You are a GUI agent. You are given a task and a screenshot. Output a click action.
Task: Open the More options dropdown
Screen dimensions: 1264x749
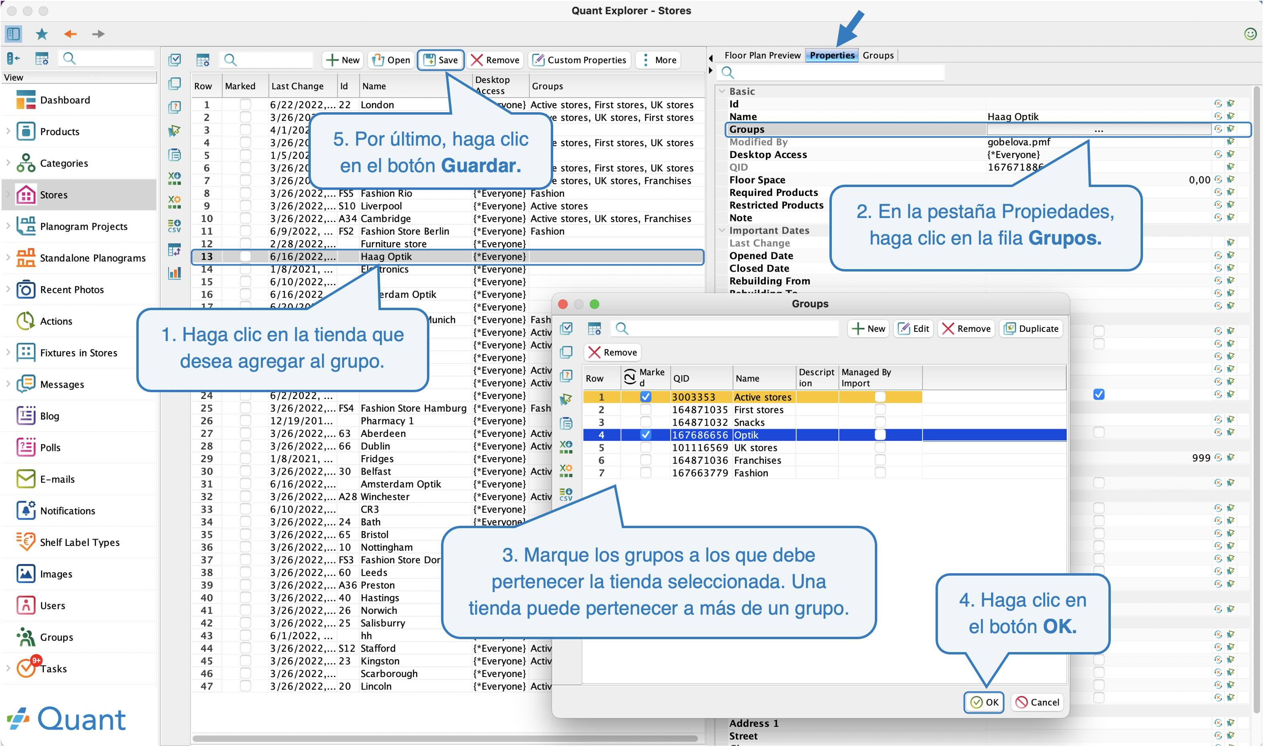[659, 60]
